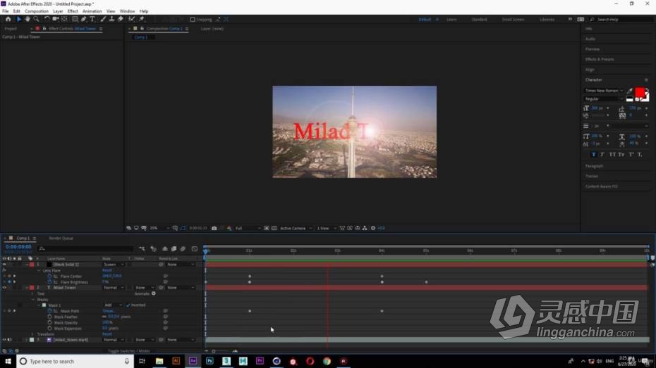Select the Eraser tool
656x368 pixels.
(x=121, y=19)
